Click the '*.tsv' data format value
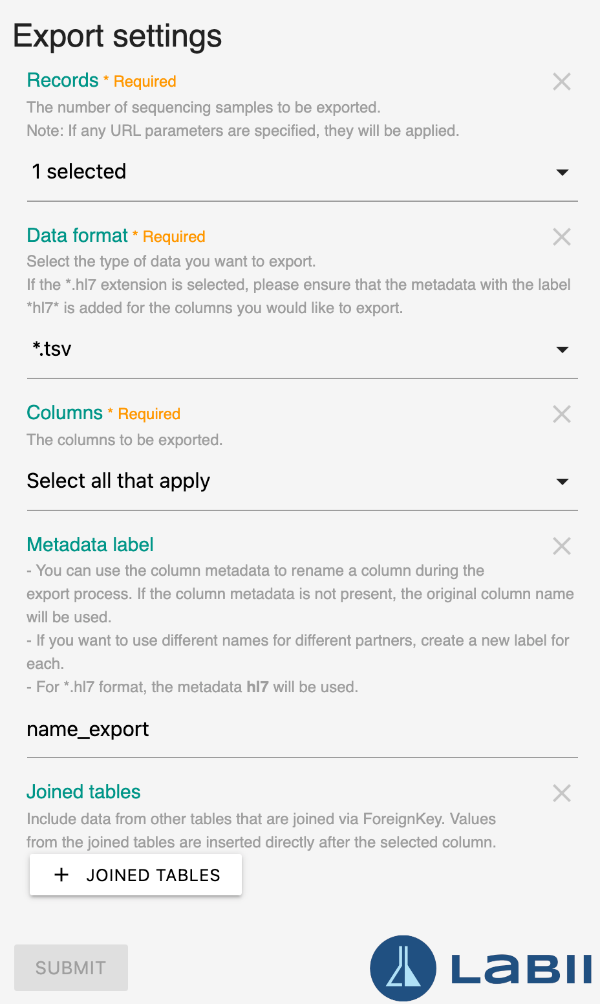Image resolution: width=600 pixels, height=1004 pixels. [52, 349]
